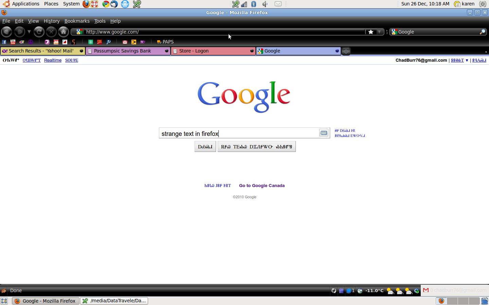
Task: Open the PayPal bookmark icon
Action: tap(108, 42)
